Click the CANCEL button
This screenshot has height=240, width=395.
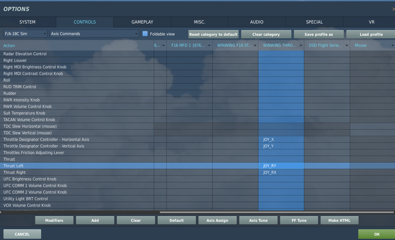point(22,234)
